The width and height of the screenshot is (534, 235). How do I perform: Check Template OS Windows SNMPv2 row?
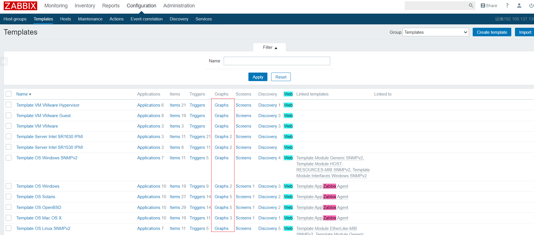(9, 158)
